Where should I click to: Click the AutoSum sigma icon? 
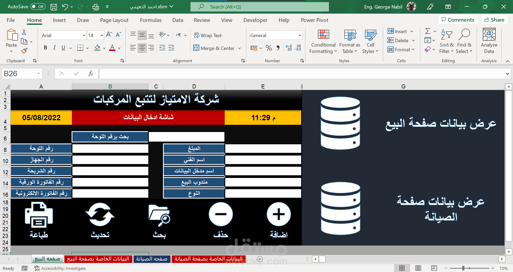pyautogui.click(x=428, y=31)
